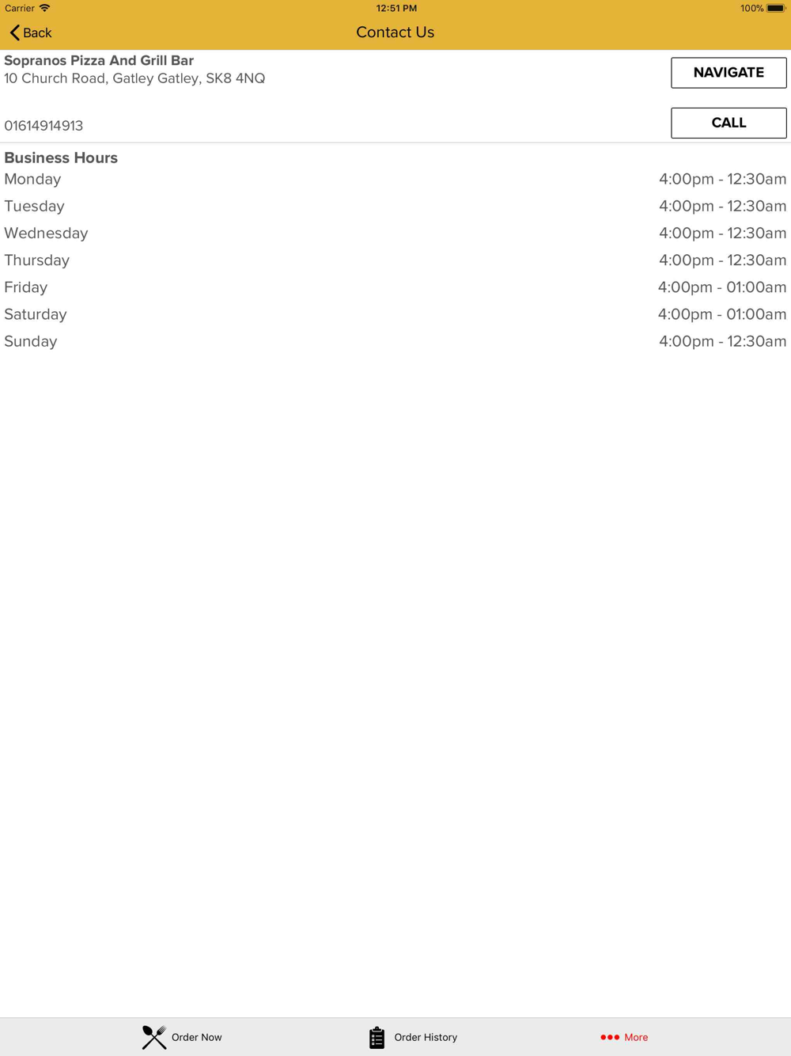Tap the Wi-Fi signal icon
Screen dimensions: 791x1056
pos(44,8)
